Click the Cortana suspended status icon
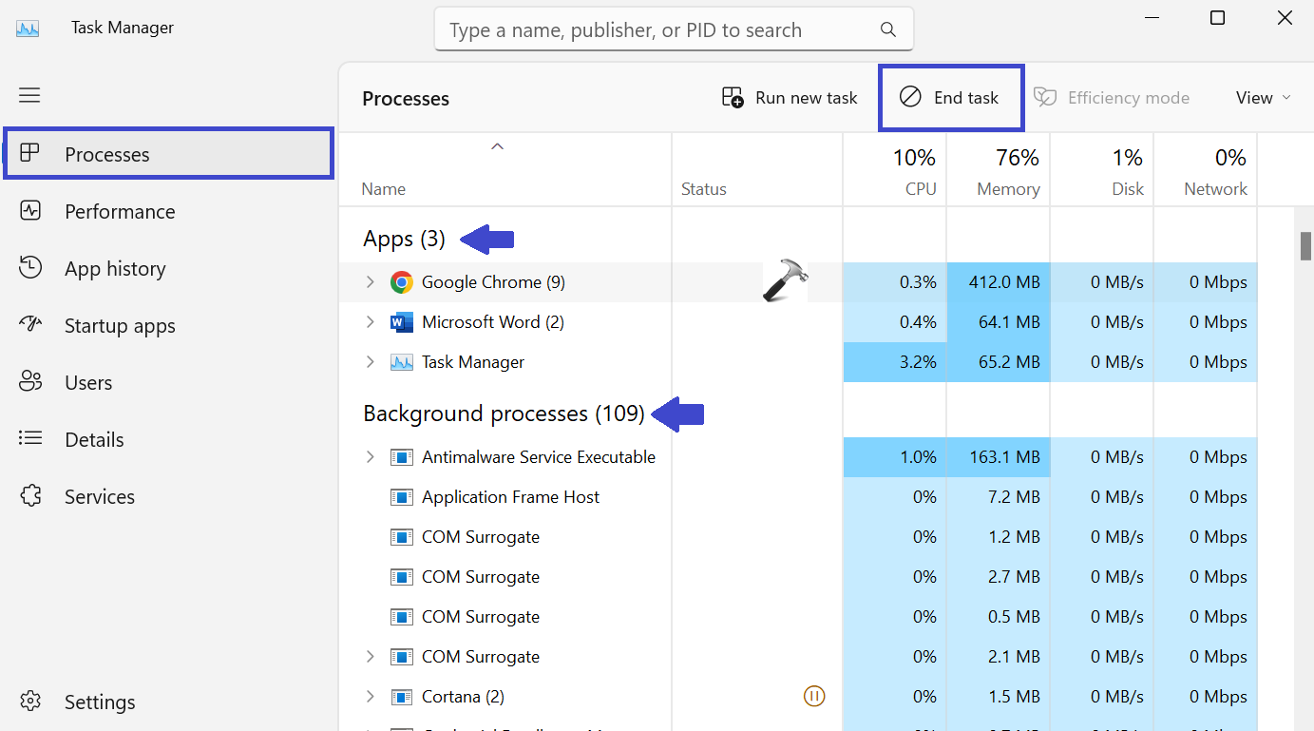1314x731 pixels. (813, 697)
